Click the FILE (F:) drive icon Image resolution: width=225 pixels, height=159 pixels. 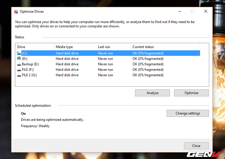click(x=19, y=70)
